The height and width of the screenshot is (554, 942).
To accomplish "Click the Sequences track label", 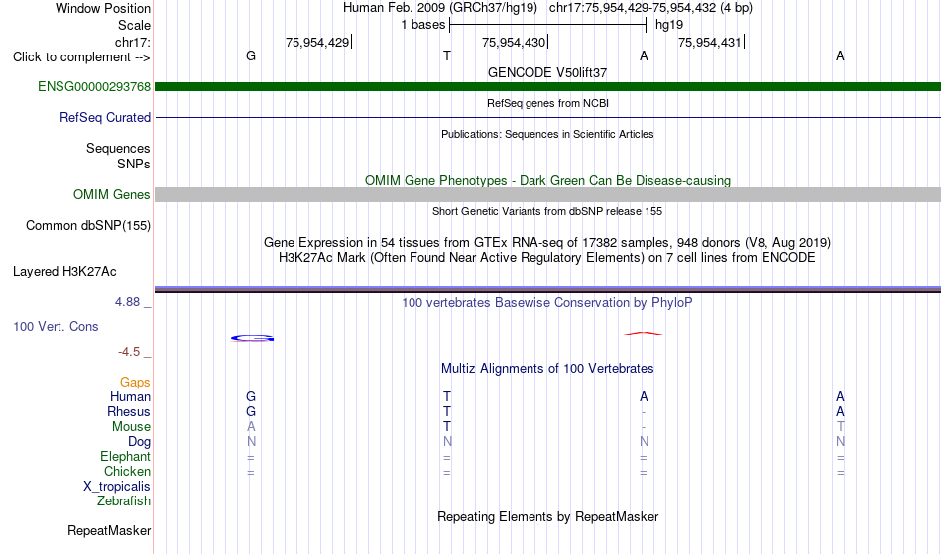I will tap(118, 149).
